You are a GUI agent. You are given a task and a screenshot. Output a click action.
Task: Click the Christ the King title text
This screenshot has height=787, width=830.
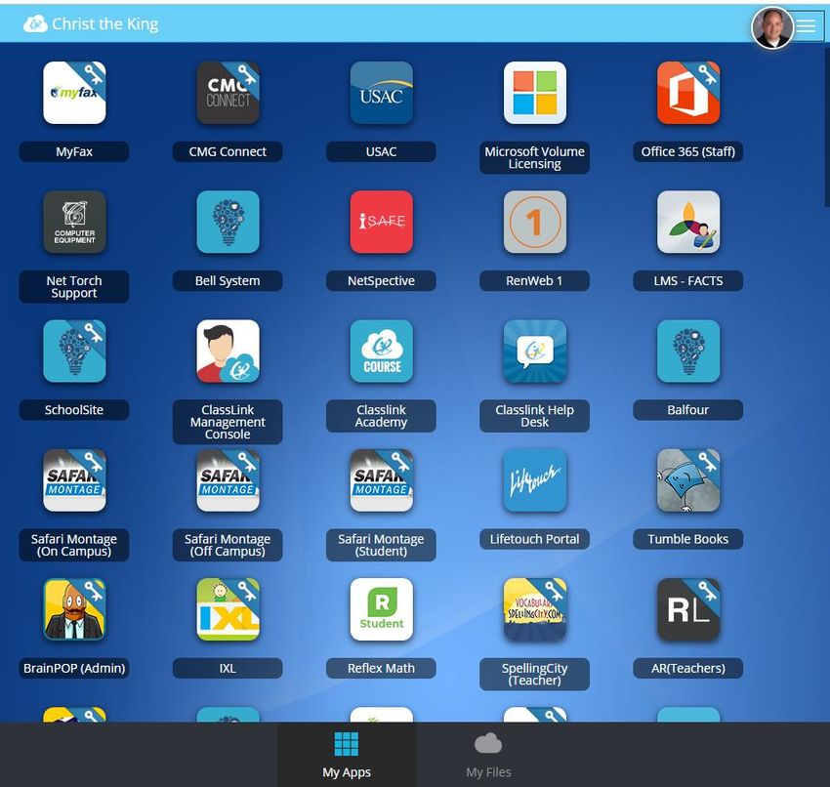(104, 24)
